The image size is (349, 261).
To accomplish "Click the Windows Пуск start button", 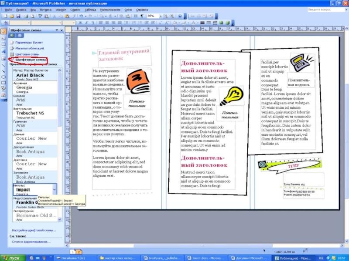I will click(11, 258).
